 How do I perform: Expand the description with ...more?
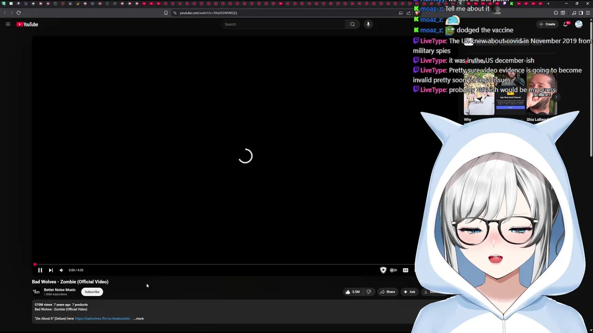point(139,319)
